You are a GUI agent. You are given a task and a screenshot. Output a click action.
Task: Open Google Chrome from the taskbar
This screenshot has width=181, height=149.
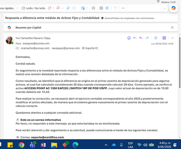click(21, 145)
